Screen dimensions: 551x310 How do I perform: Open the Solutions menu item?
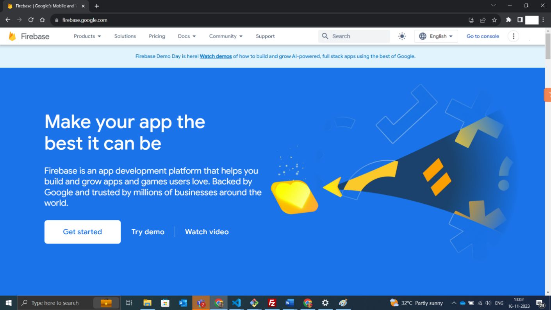point(125,36)
